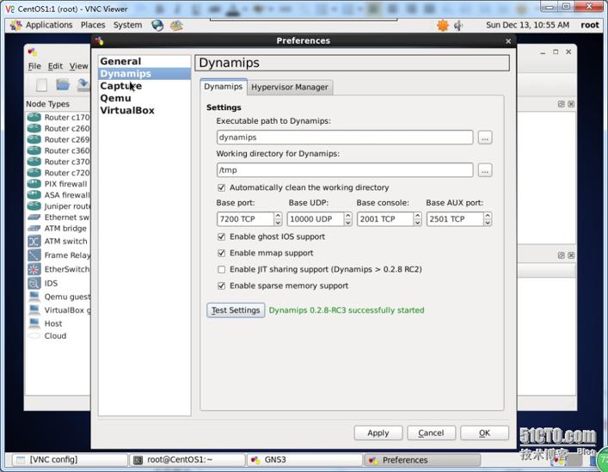Select the VirtualBox guest node icon
The image size is (608, 472).
(34, 310)
